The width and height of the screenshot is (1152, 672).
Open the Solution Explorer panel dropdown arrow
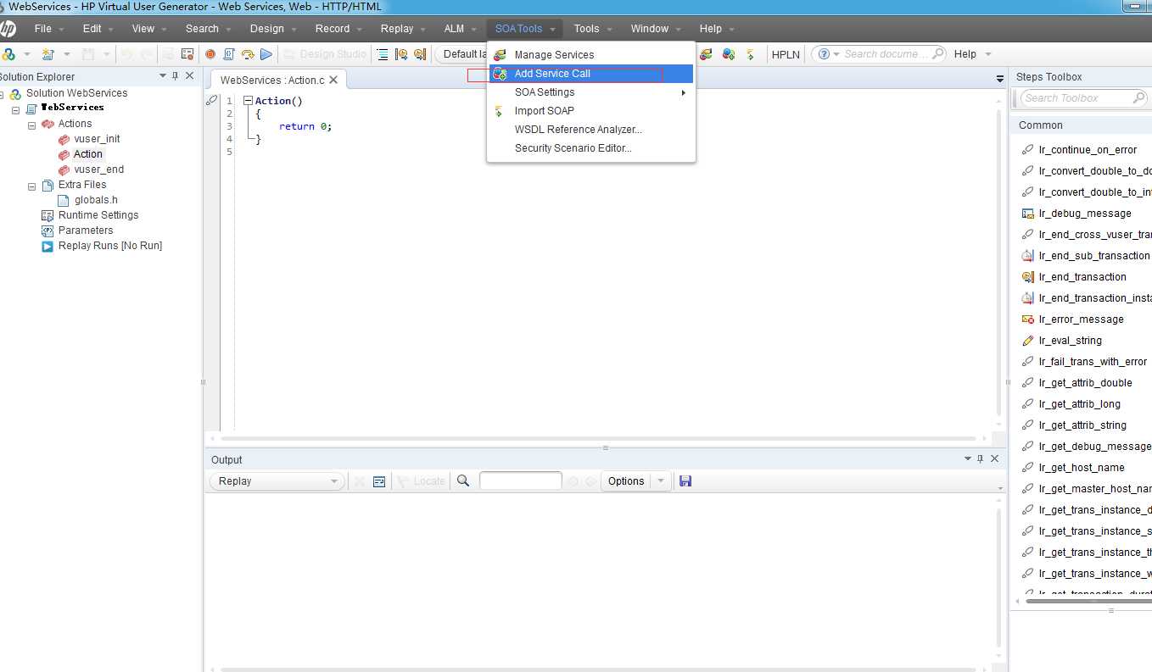[x=163, y=76]
